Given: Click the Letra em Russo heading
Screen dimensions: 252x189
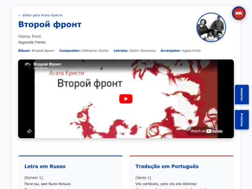Looking at the screenshot, I should 45,166.
